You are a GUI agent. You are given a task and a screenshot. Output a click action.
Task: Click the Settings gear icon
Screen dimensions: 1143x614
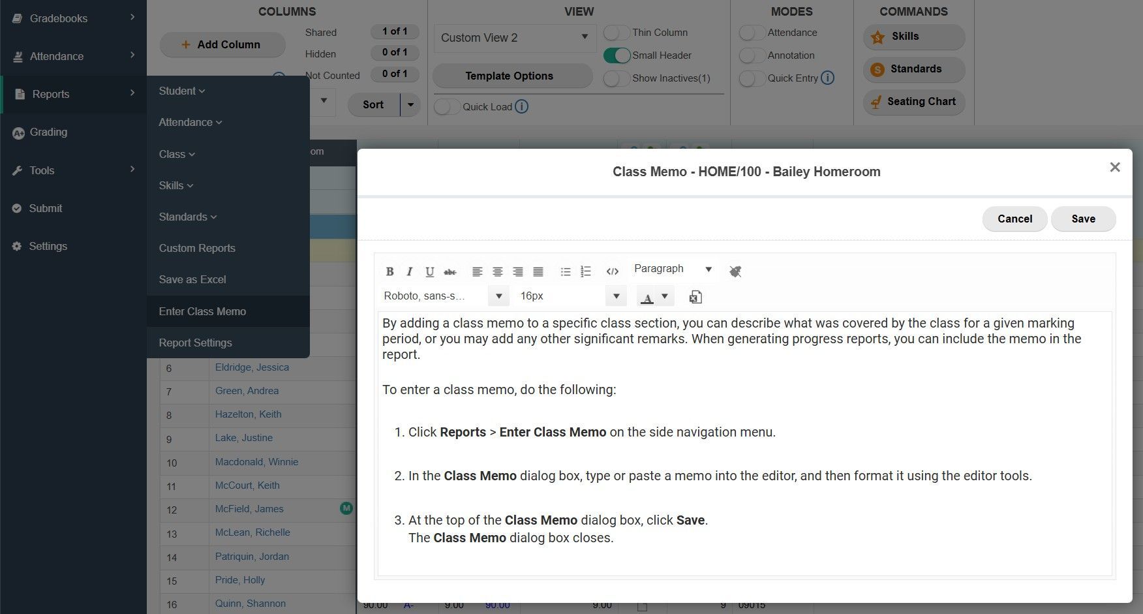point(17,246)
